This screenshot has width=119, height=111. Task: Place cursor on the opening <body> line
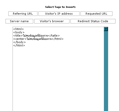19,32
